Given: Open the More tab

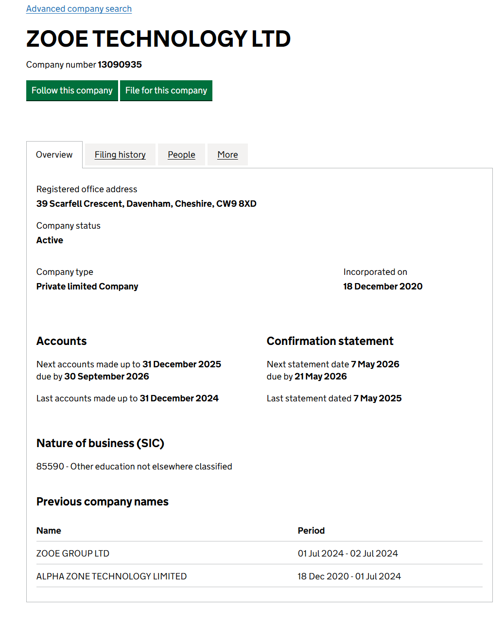Looking at the screenshot, I should [227, 155].
